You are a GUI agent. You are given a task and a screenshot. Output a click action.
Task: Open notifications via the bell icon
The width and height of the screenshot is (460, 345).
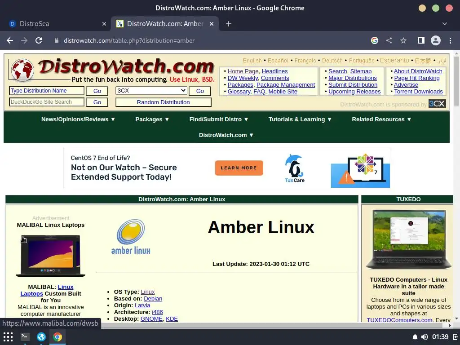pyautogui.click(x=415, y=337)
